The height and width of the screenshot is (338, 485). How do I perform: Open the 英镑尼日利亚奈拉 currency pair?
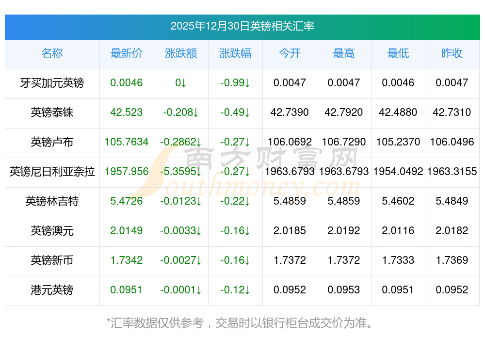tap(52, 172)
